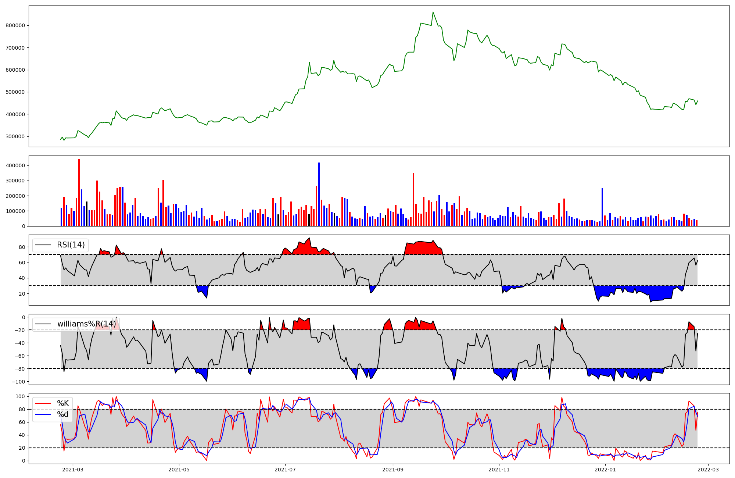Viewport: 735px width, 478px height.
Task: Click the %K legend entry text
Action: coord(63,403)
